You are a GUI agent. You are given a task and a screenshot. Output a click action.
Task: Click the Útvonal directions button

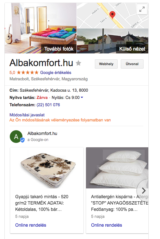pyautogui.click(x=132, y=64)
